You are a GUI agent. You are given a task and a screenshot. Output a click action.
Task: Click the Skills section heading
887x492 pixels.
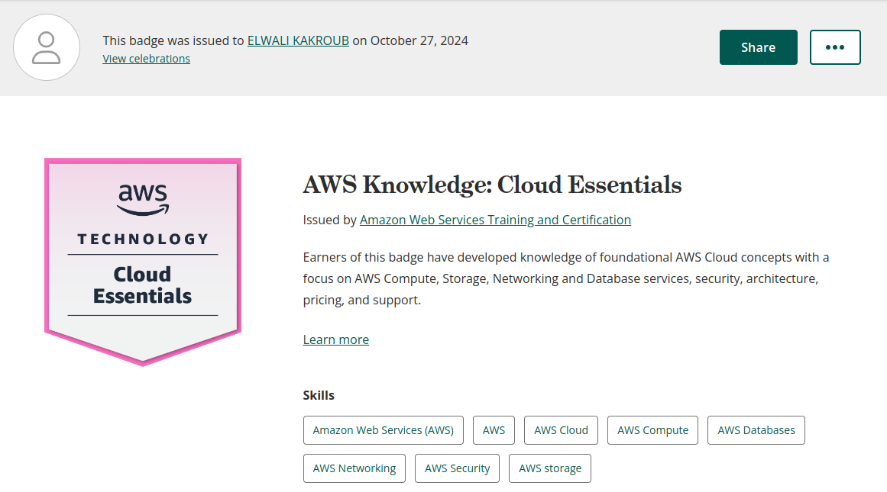[x=319, y=395]
